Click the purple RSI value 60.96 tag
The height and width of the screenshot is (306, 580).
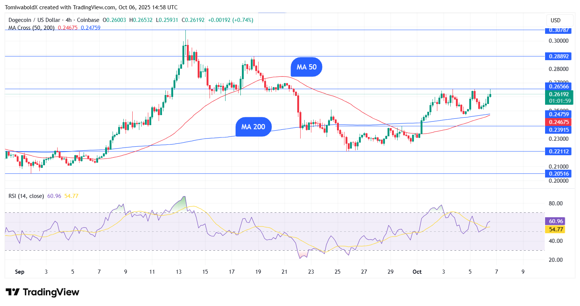point(556,221)
